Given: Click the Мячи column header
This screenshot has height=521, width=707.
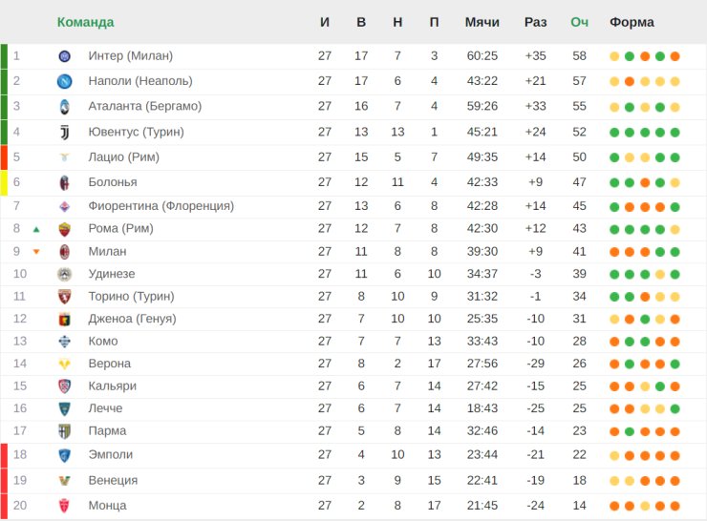Looking at the screenshot, I should 482,22.
